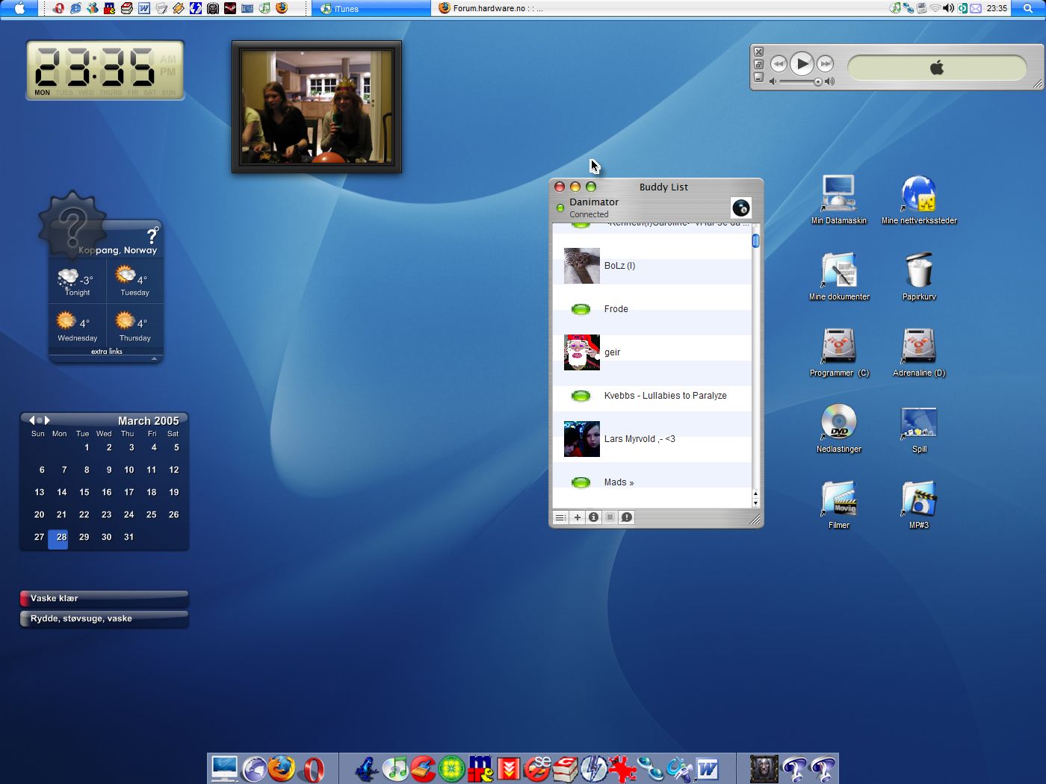Image resolution: width=1046 pixels, height=784 pixels.
Task: Click the weather widget question mark
Action: [x=152, y=235]
